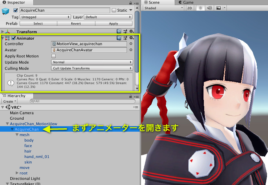
Task: Click the Inspector vertical scrollbar
Action: tap(137, 41)
